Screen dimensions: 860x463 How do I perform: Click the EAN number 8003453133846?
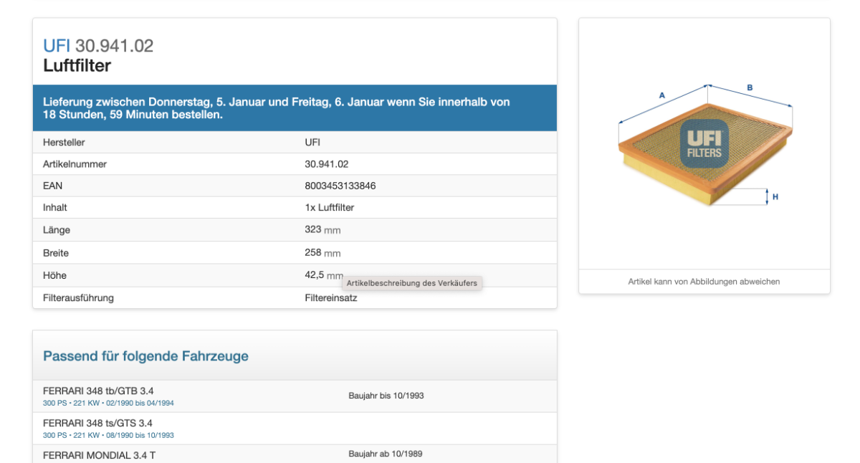tap(340, 186)
